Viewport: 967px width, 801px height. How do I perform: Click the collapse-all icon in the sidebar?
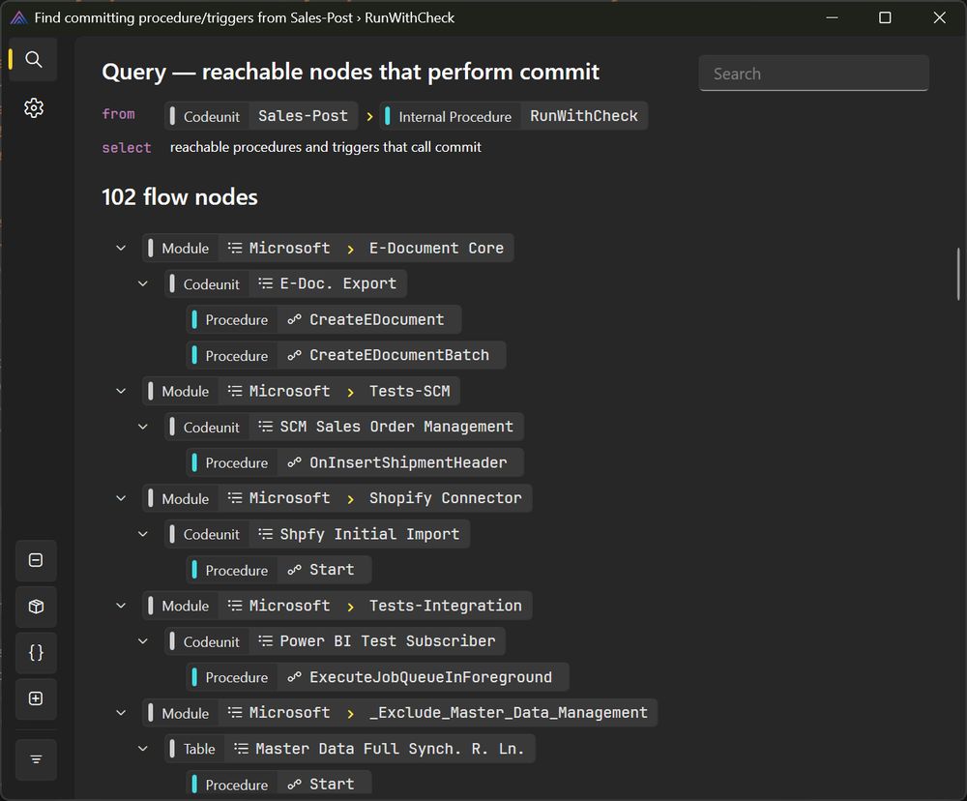(x=36, y=560)
